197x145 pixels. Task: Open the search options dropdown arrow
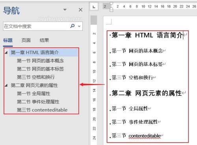point(79,26)
